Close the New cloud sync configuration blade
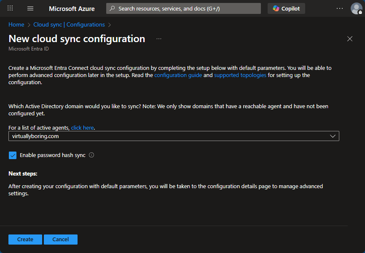Image resolution: width=365 pixels, height=253 pixels. point(350,39)
